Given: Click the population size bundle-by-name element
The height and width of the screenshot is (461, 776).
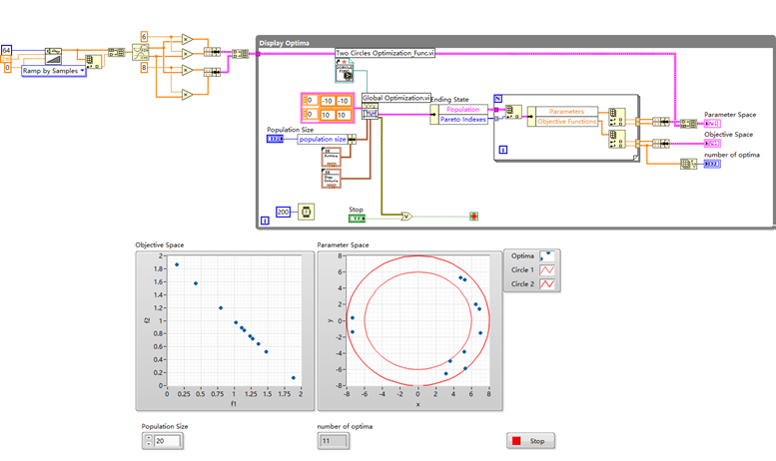Looking at the screenshot, I should click(x=323, y=140).
